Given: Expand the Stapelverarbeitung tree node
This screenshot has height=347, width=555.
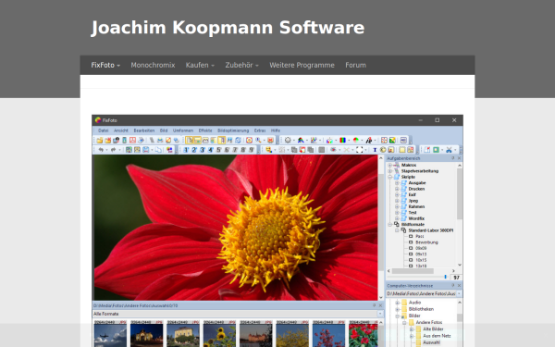Looking at the screenshot, I should [x=389, y=171].
